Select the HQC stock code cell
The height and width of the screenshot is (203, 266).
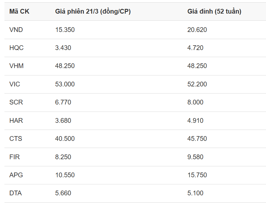16,48
